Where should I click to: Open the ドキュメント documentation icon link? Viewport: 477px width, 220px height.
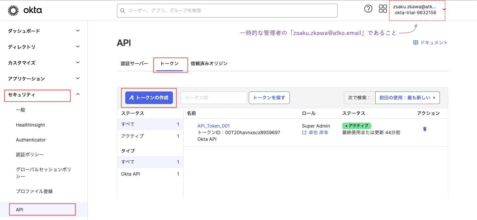pyautogui.click(x=415, y=42)
